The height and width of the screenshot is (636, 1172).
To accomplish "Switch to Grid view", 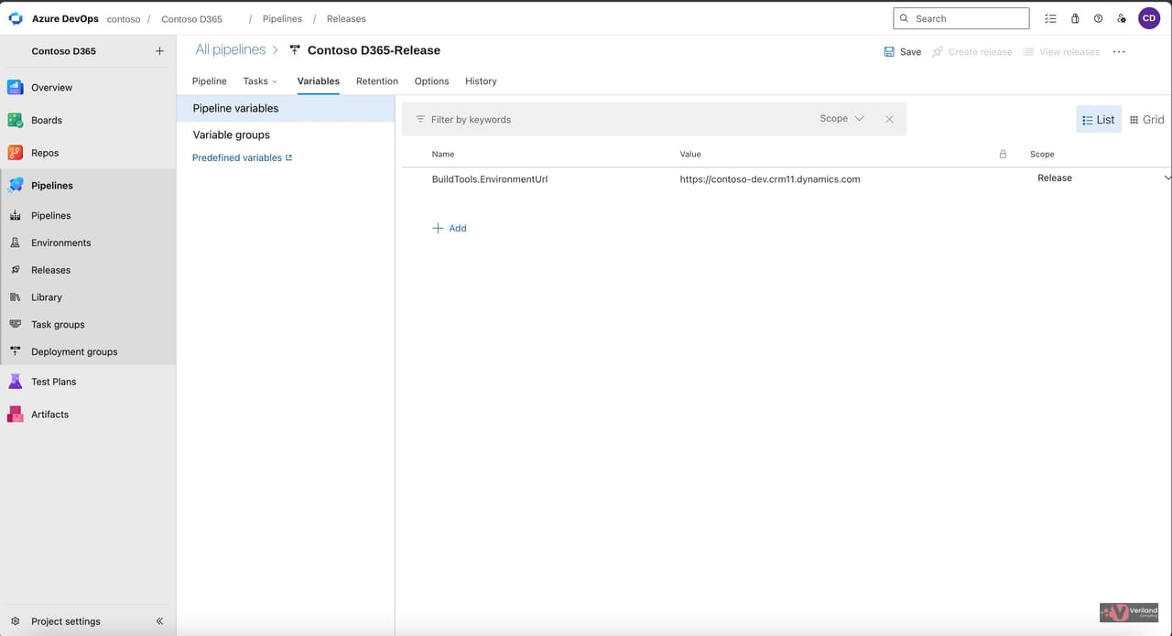I will 1146,120.
